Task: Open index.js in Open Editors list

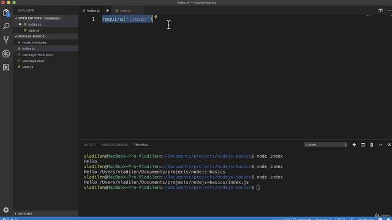Action: (x=34, y=24)
